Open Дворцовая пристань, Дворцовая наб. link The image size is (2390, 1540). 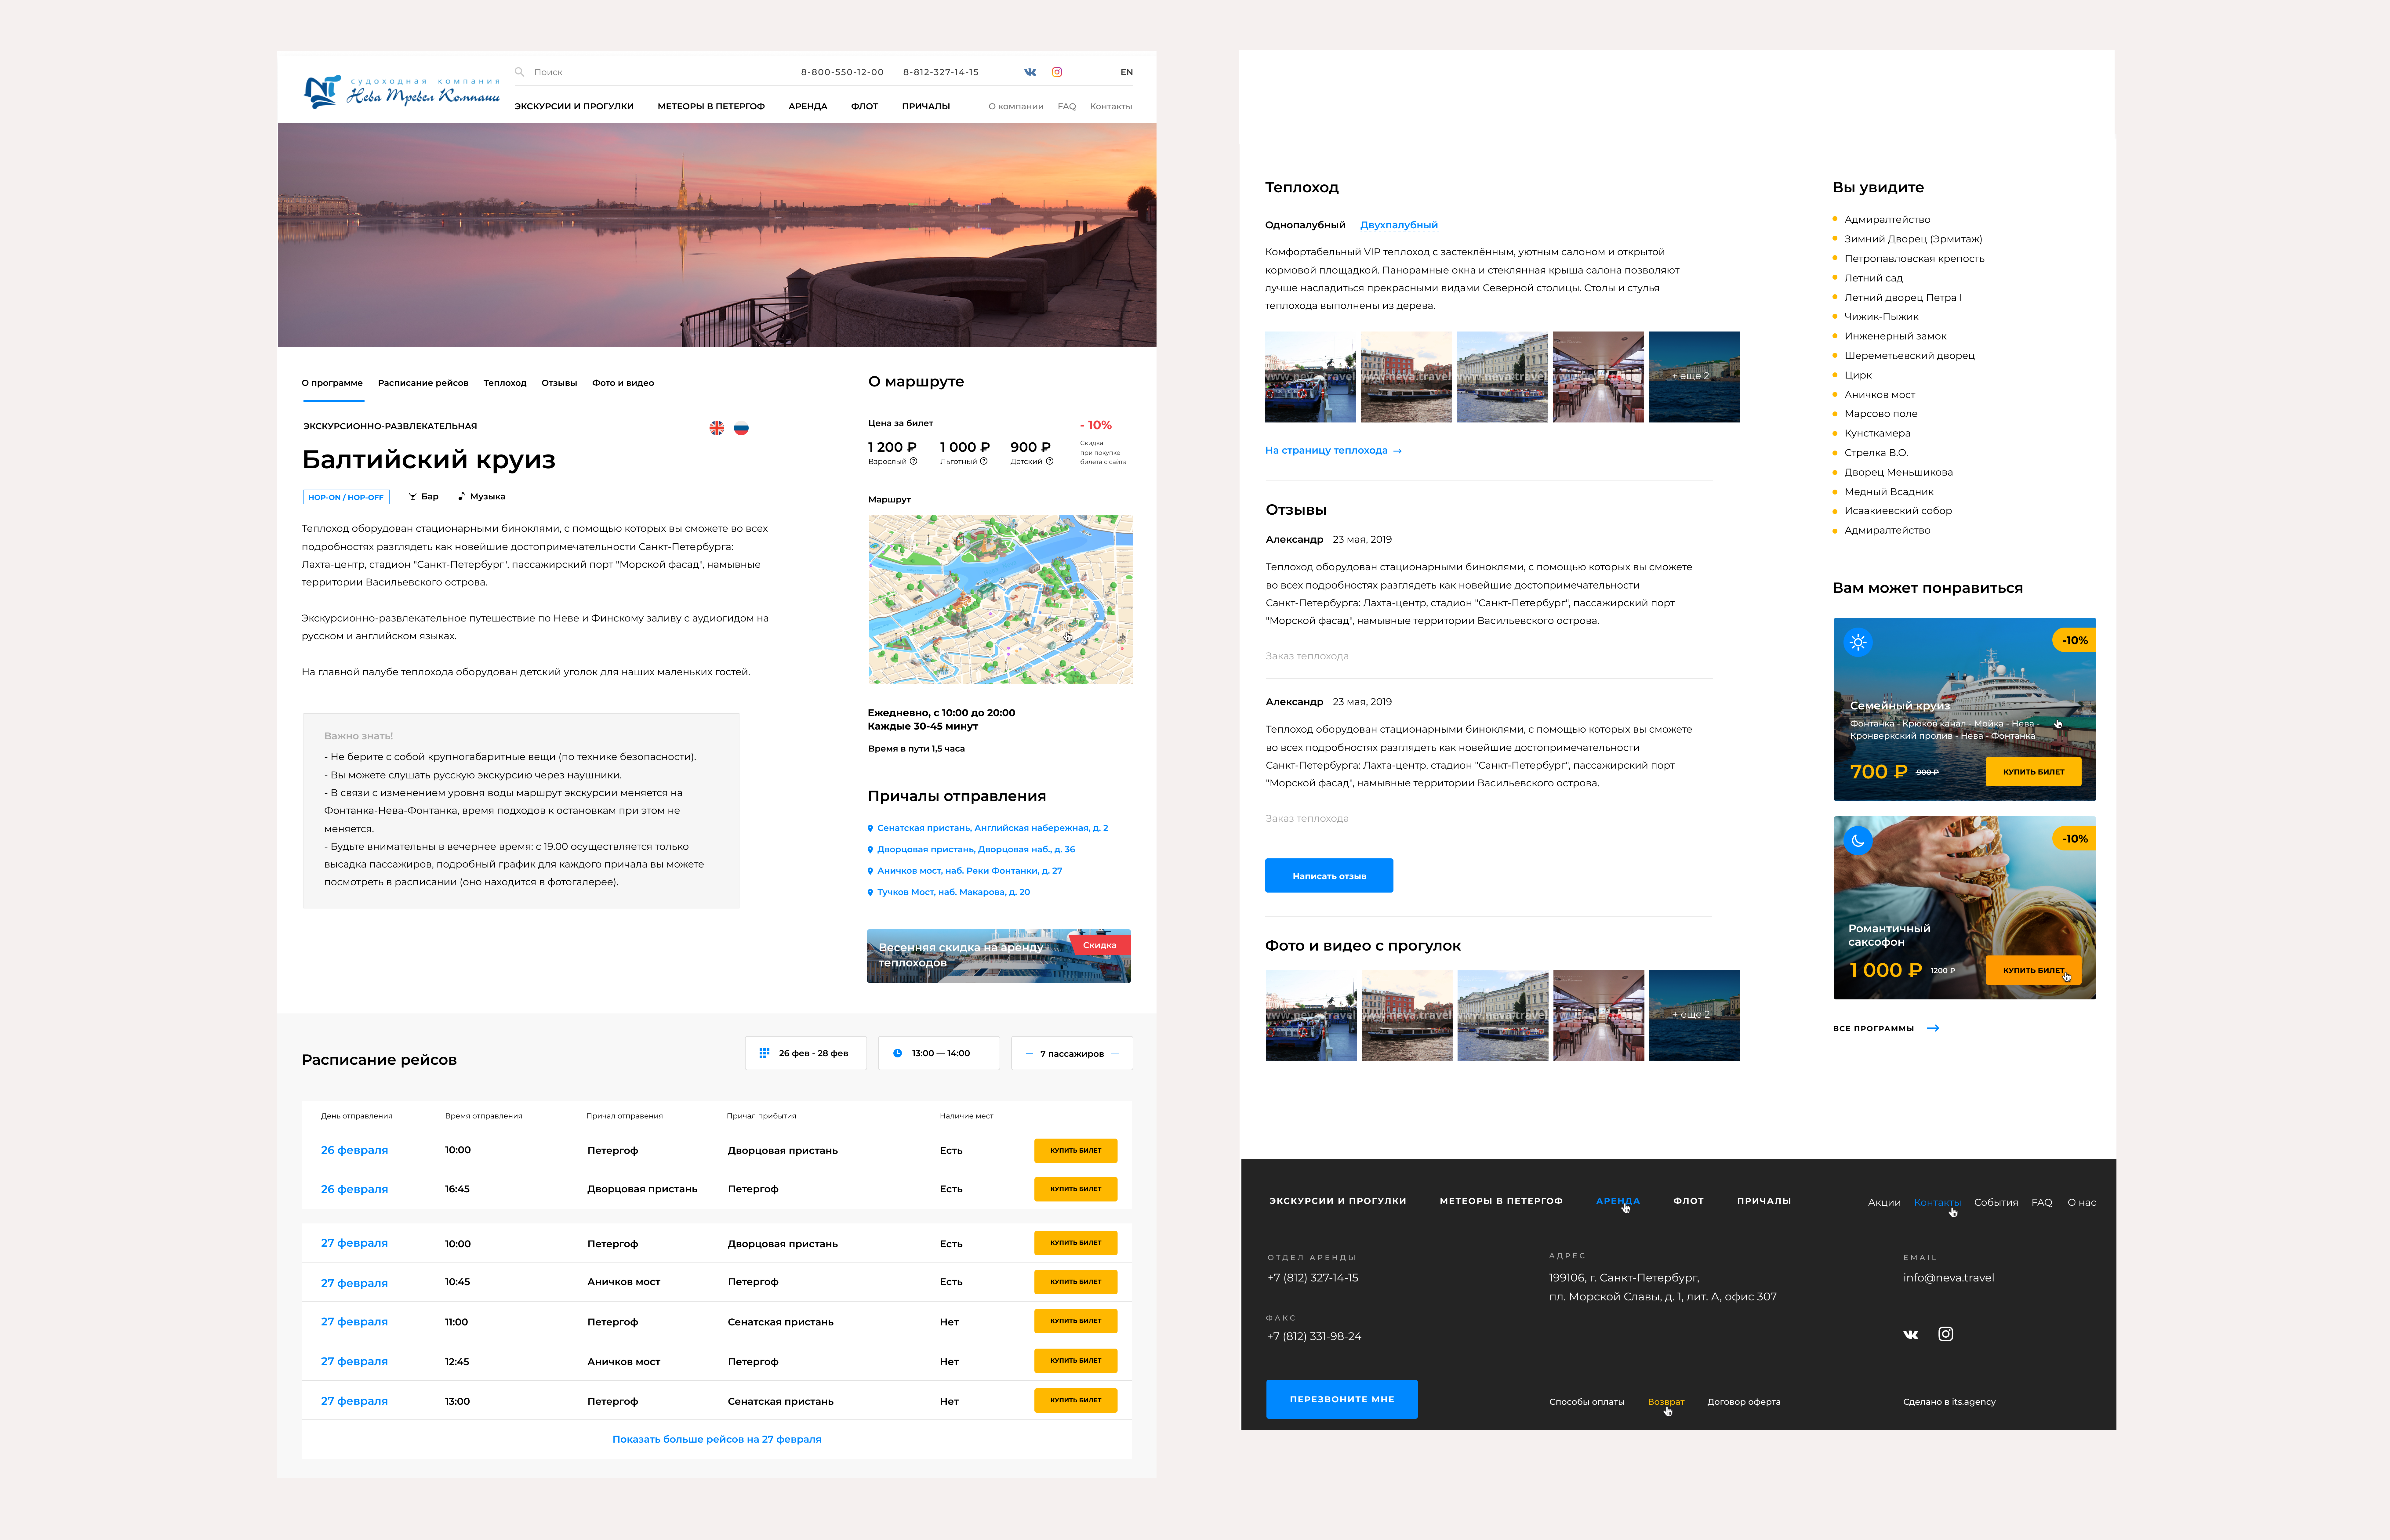(976, 850)
